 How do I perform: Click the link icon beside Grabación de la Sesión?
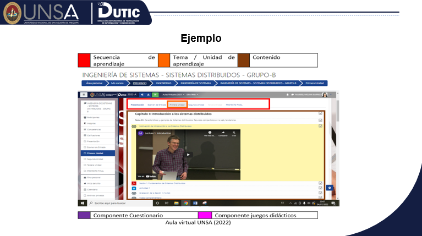point(134,193)
